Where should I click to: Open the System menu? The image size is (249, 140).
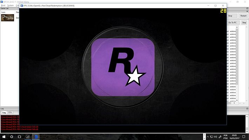[11, 5]
